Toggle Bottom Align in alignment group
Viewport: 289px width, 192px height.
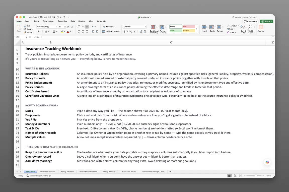[87, 27]
